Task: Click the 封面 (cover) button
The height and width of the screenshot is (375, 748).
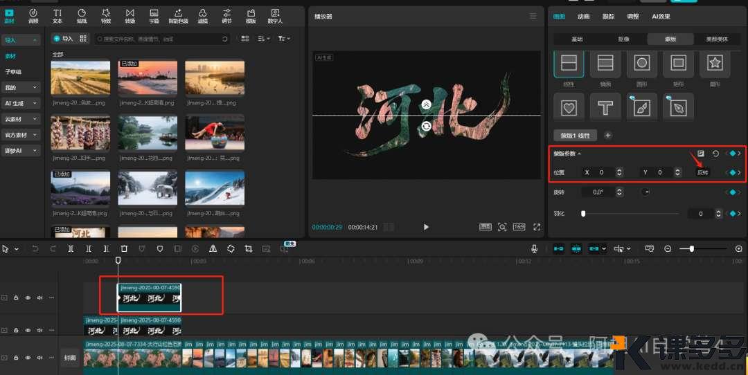Action: 70,358
